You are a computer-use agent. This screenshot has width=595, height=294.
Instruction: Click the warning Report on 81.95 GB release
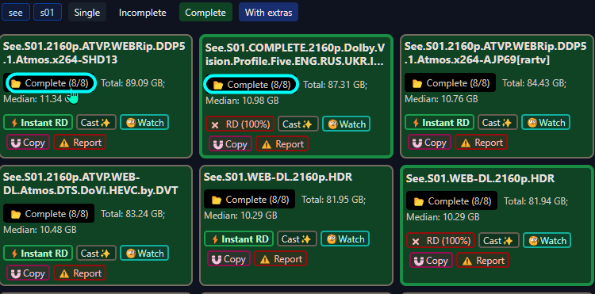(280, 259)
